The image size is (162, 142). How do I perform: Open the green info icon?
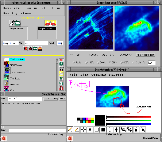(61, 64)
